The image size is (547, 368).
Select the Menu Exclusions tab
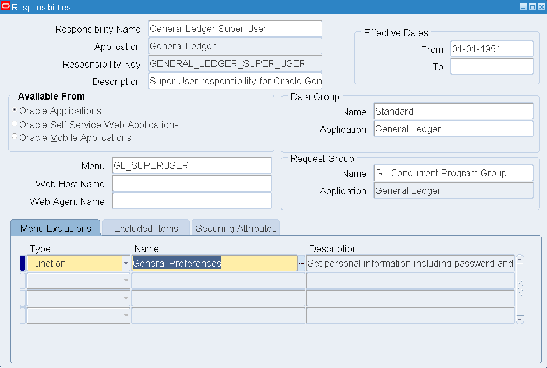(55, 228)
